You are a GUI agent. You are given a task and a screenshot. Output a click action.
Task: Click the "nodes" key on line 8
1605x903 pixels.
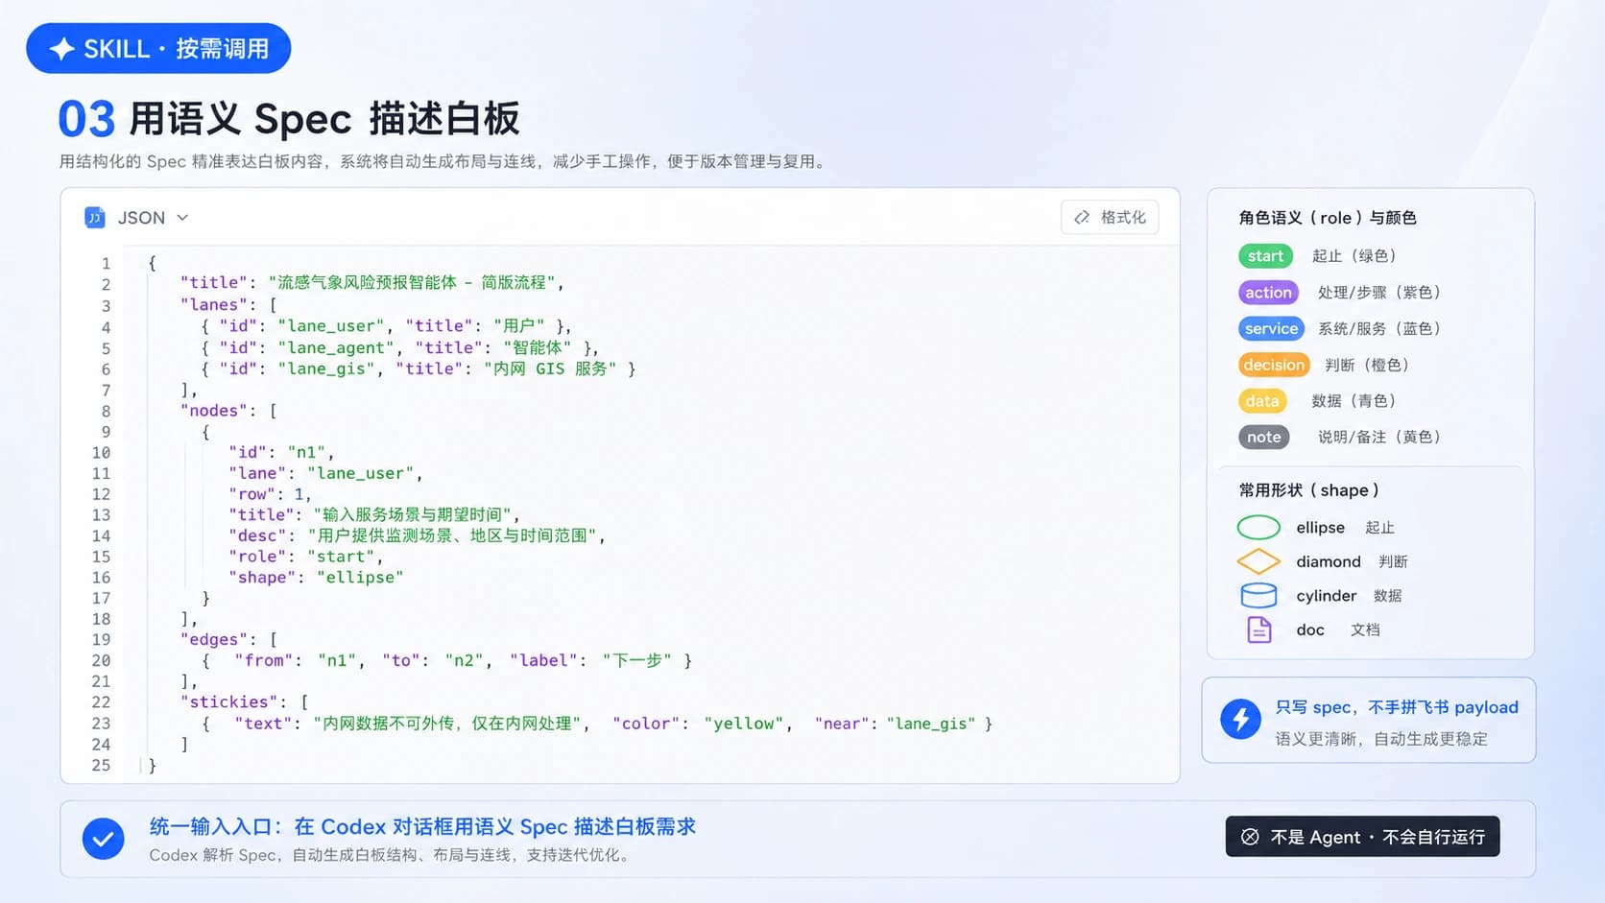(x=214, y=411)
